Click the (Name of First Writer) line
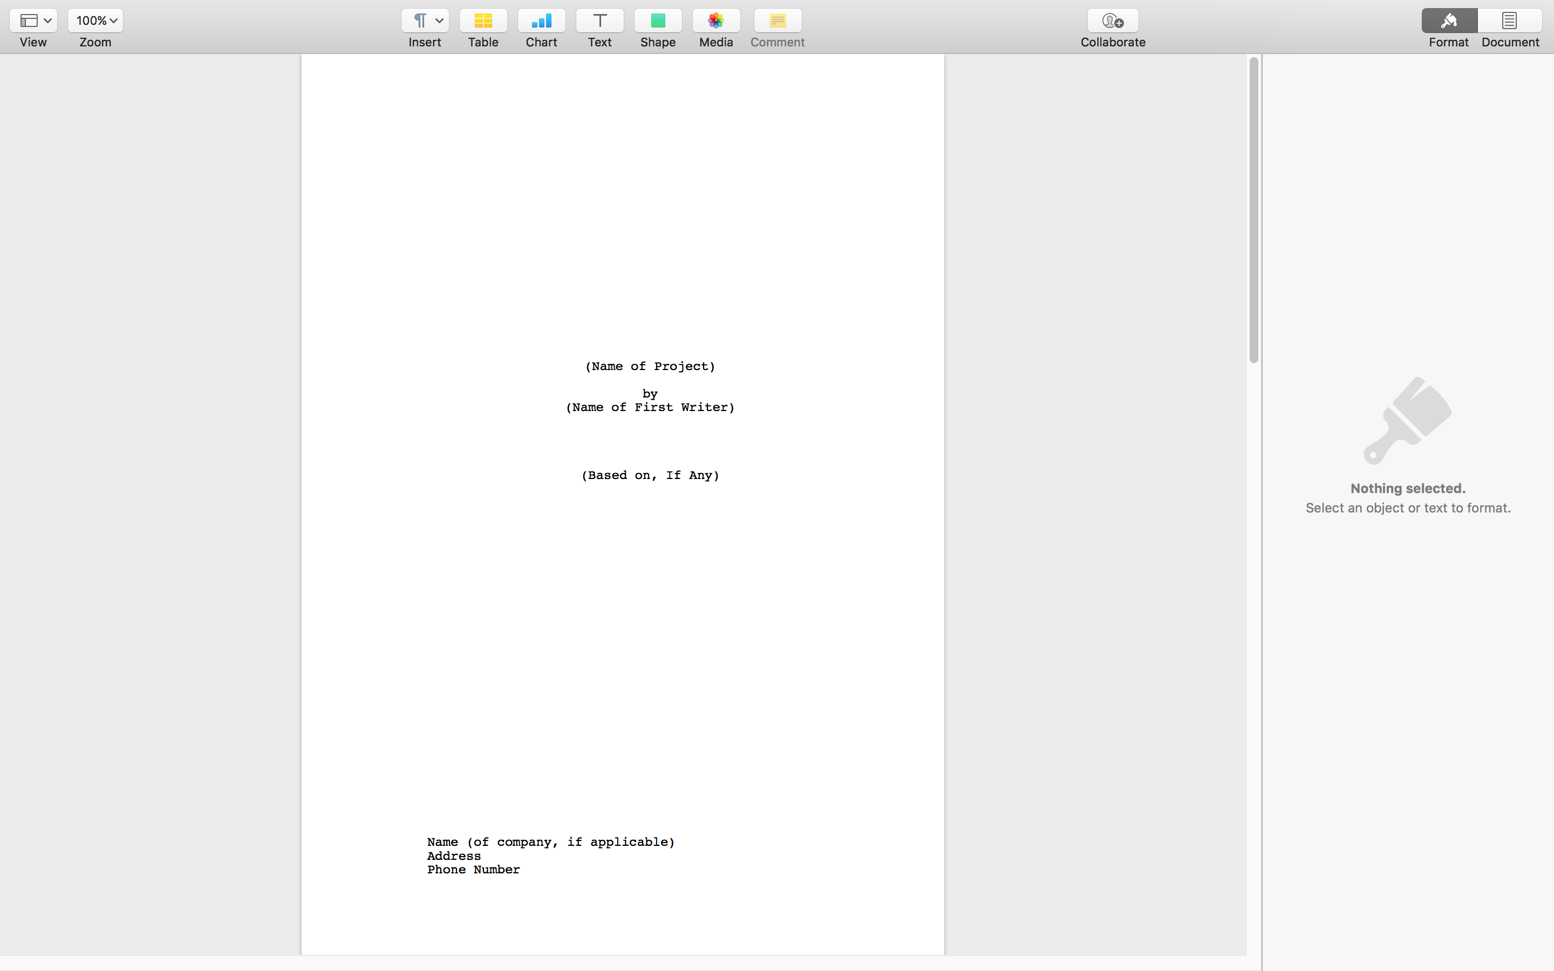Viewport: 1554px width, 971px height. tap(649, 407)
